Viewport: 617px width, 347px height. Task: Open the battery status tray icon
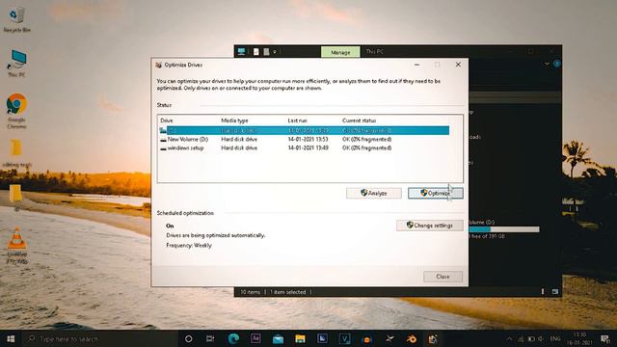tap(531, 339)
